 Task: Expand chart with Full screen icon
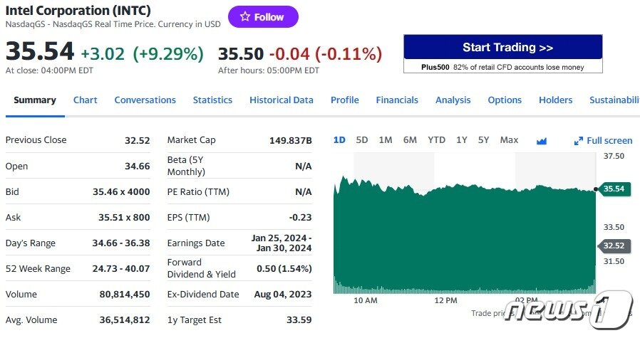point(603,141)
